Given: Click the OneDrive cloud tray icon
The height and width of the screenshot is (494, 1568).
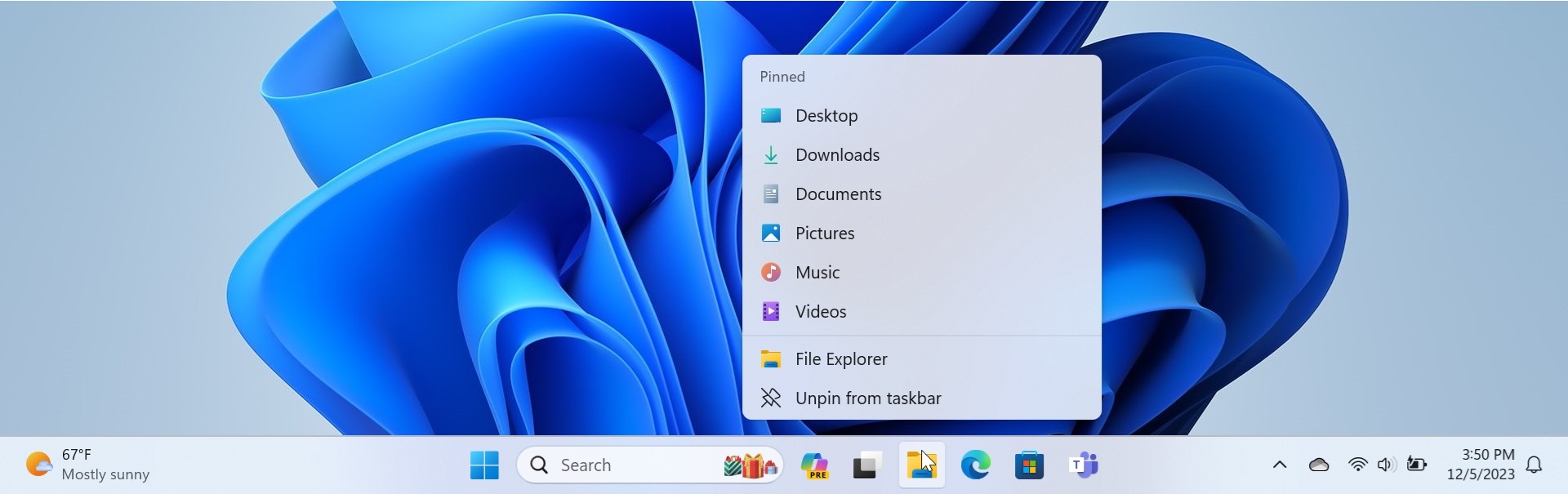Looking at the screenshot, I should [1318, 465].
